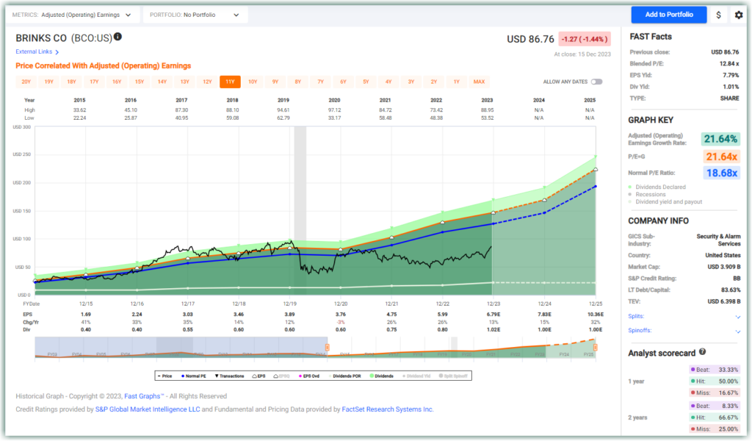Screen dimensions: 752x441
Task: Enable the Allow Any Dates switch
Action: point(596,82)
